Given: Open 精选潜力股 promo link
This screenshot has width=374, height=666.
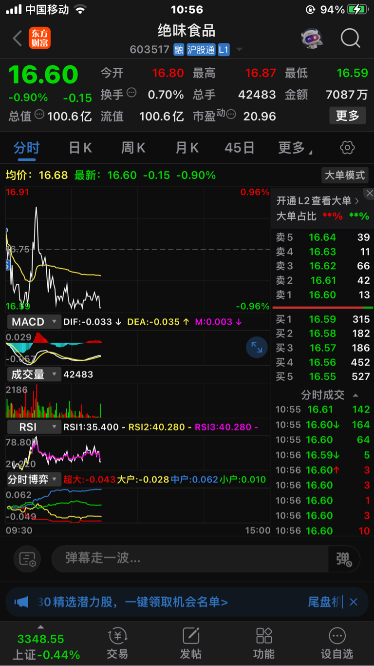Looking at the screenshot, I should (x=132, y=602).
